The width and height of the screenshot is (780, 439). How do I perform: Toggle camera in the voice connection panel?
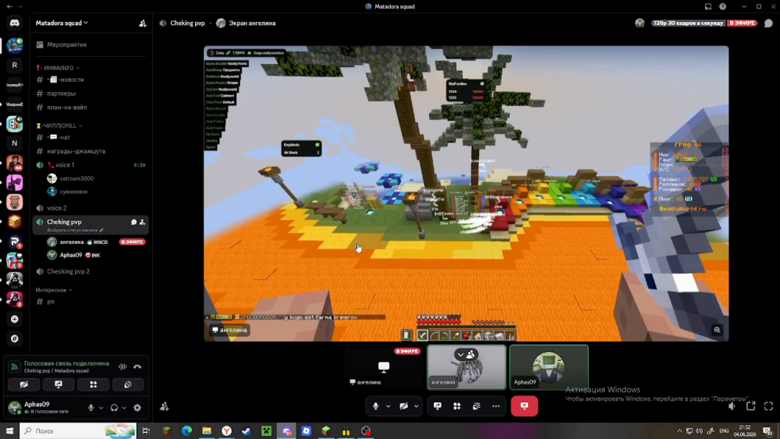pos(24,384)
